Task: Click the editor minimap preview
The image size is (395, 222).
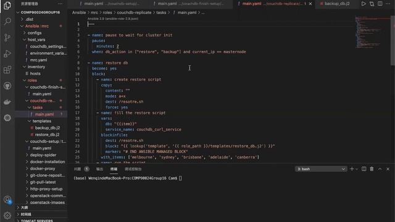Action: [372, 32]
